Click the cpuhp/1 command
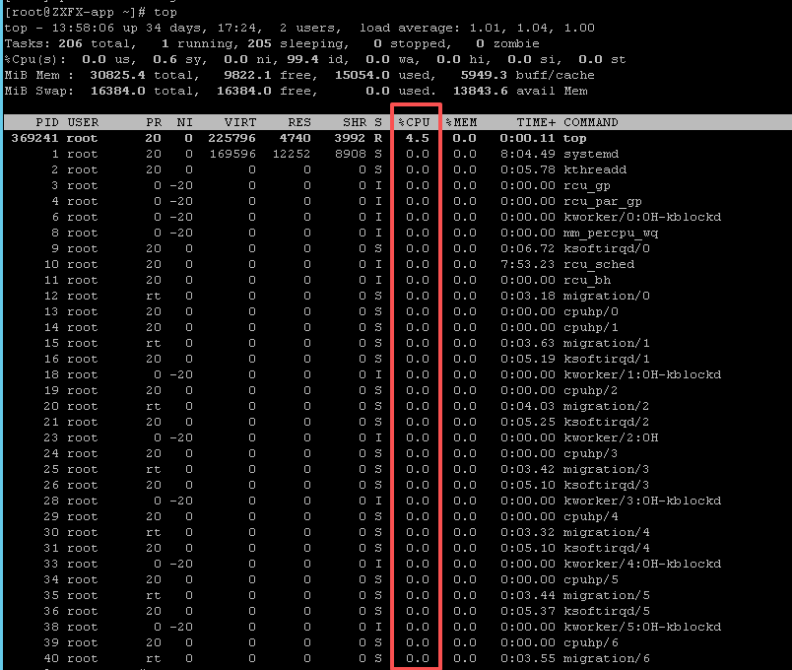792x670 pixels. [591, 327]
